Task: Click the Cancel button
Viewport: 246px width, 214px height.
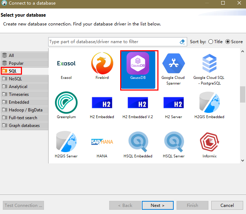Action: (227, 205)
